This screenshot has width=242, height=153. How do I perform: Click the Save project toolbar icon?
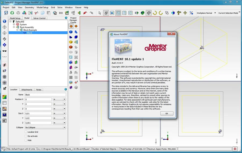click(x=6, y=13)
